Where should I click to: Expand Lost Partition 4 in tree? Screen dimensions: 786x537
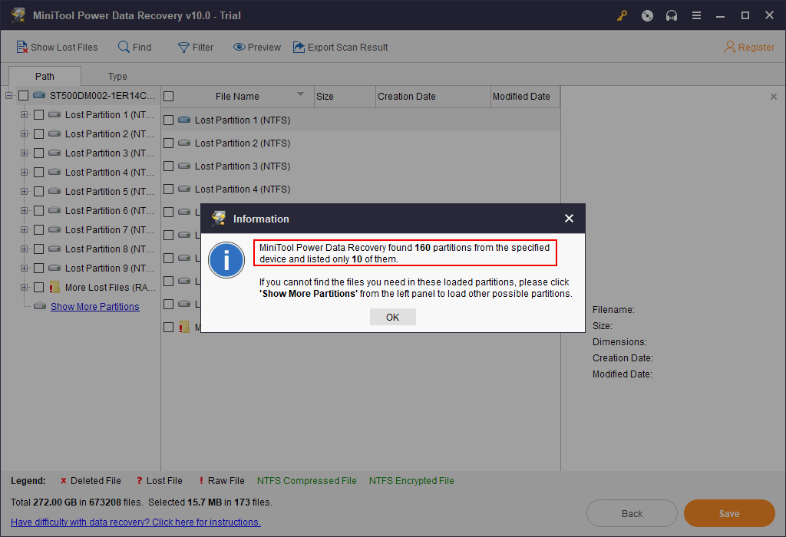click(24, 173)
